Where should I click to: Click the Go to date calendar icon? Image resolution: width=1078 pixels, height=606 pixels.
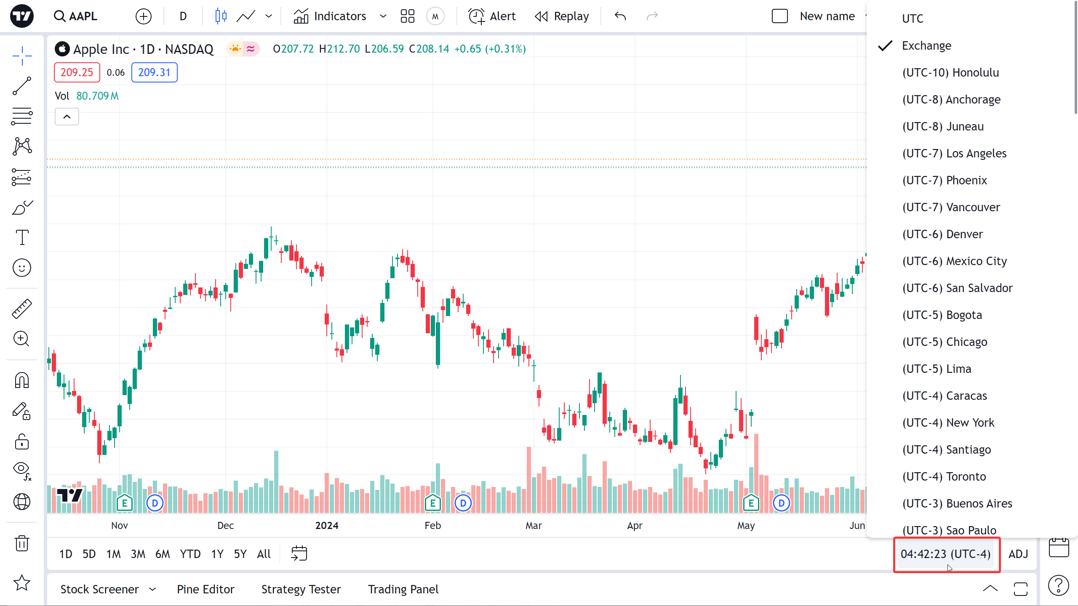point(299,553)
